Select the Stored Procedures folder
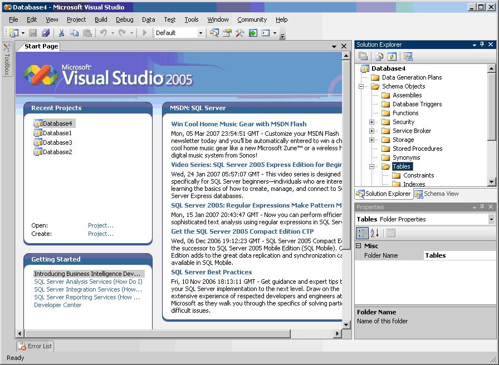499x365 pixels. tap(417, 149)
